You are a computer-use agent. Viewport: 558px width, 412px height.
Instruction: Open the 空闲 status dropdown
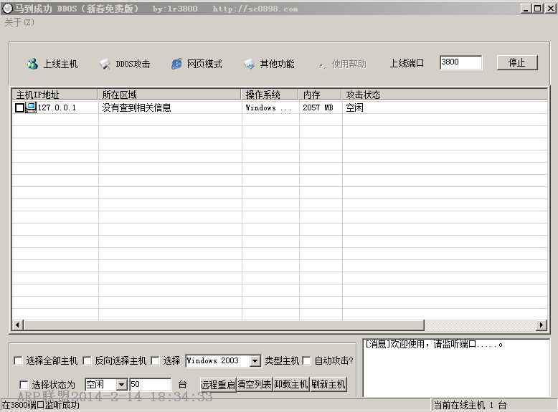(x=121, y=385)
